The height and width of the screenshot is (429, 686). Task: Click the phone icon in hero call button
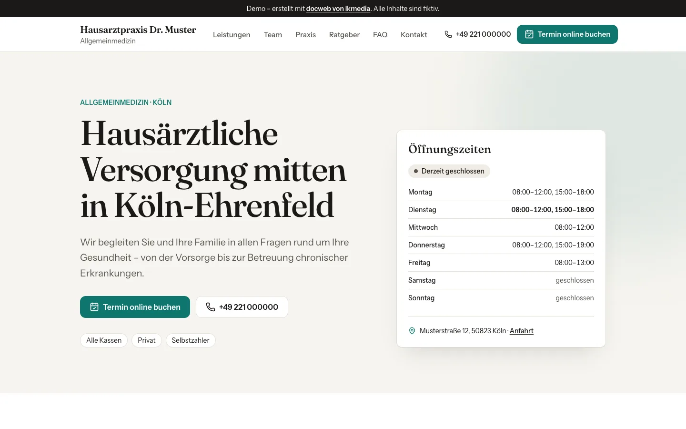[x=210, y=307]
